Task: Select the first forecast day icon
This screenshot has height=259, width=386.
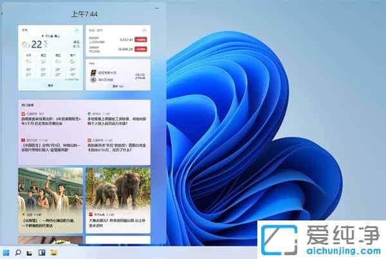Action: coord(28,61)
